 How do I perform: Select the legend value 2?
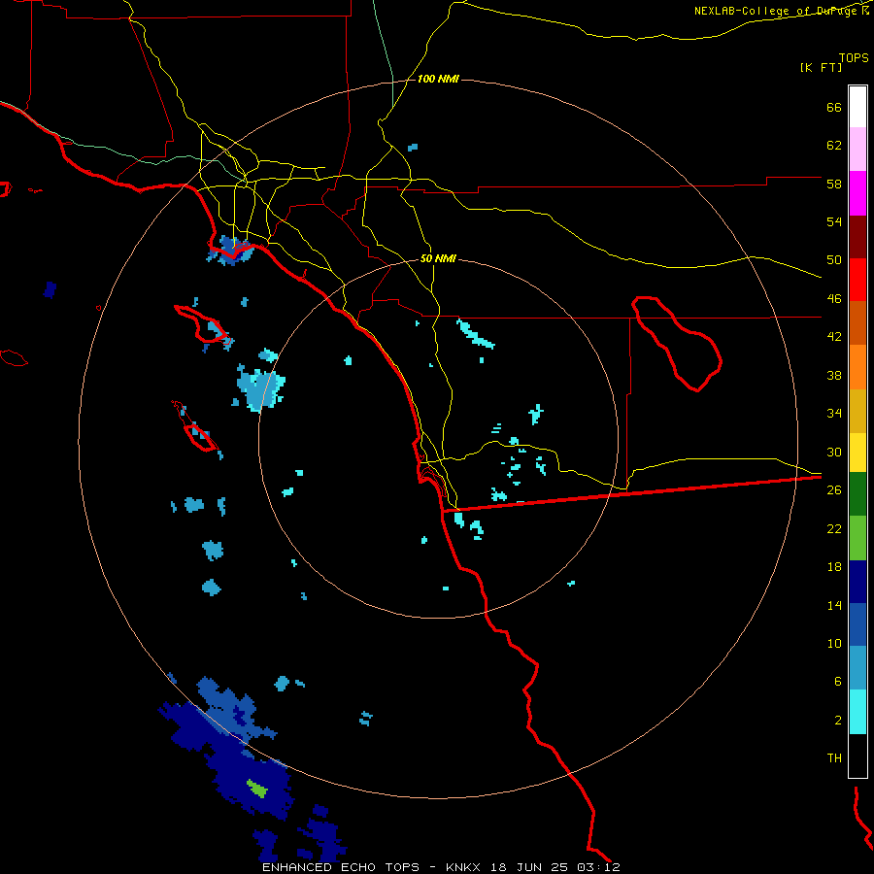[838, 721]
